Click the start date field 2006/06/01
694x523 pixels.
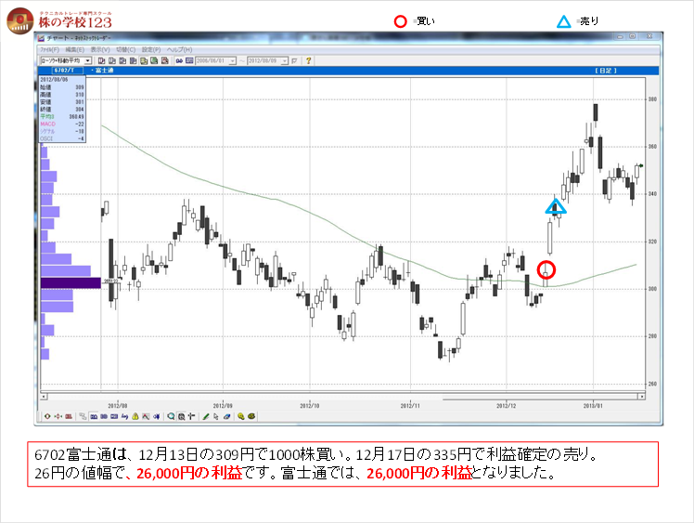point(213,60)
